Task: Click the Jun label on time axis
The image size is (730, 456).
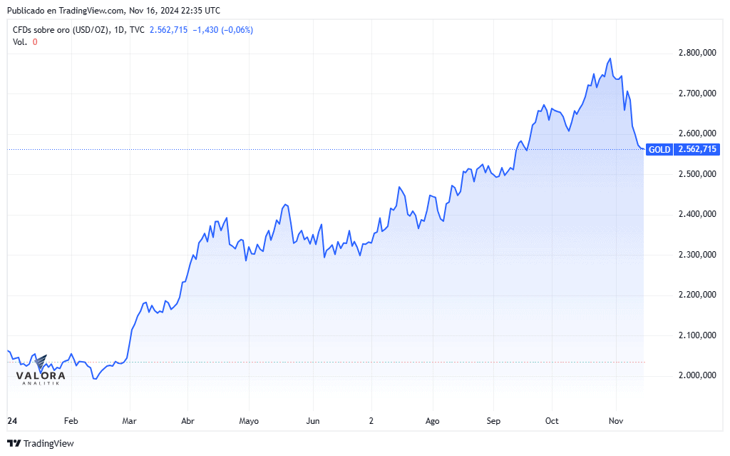Action: pos(313,421)
